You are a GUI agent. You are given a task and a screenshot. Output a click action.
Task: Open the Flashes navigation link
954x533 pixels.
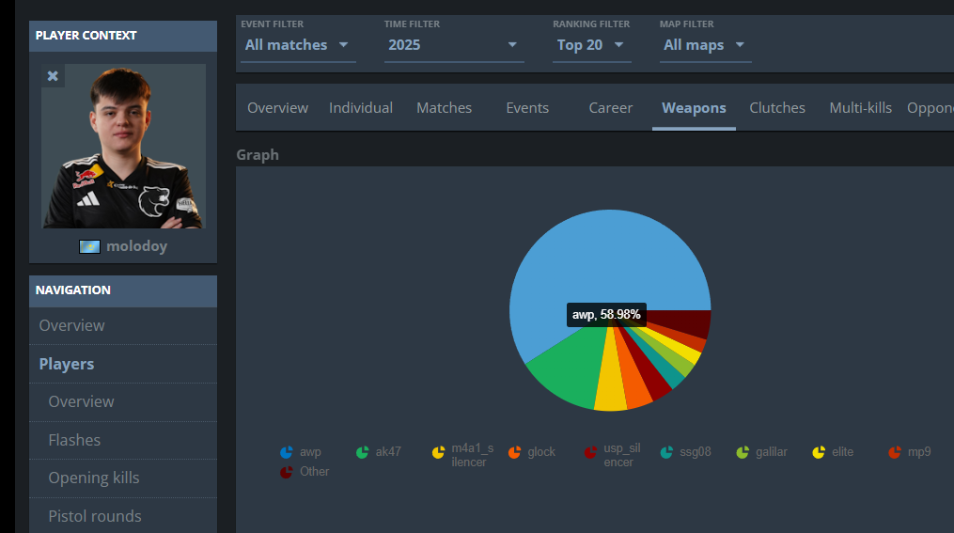(123, 440)
